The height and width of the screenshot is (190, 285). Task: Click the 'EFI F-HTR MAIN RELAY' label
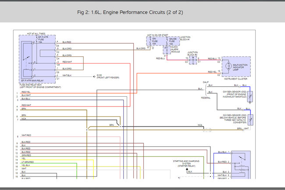[32, 81]
